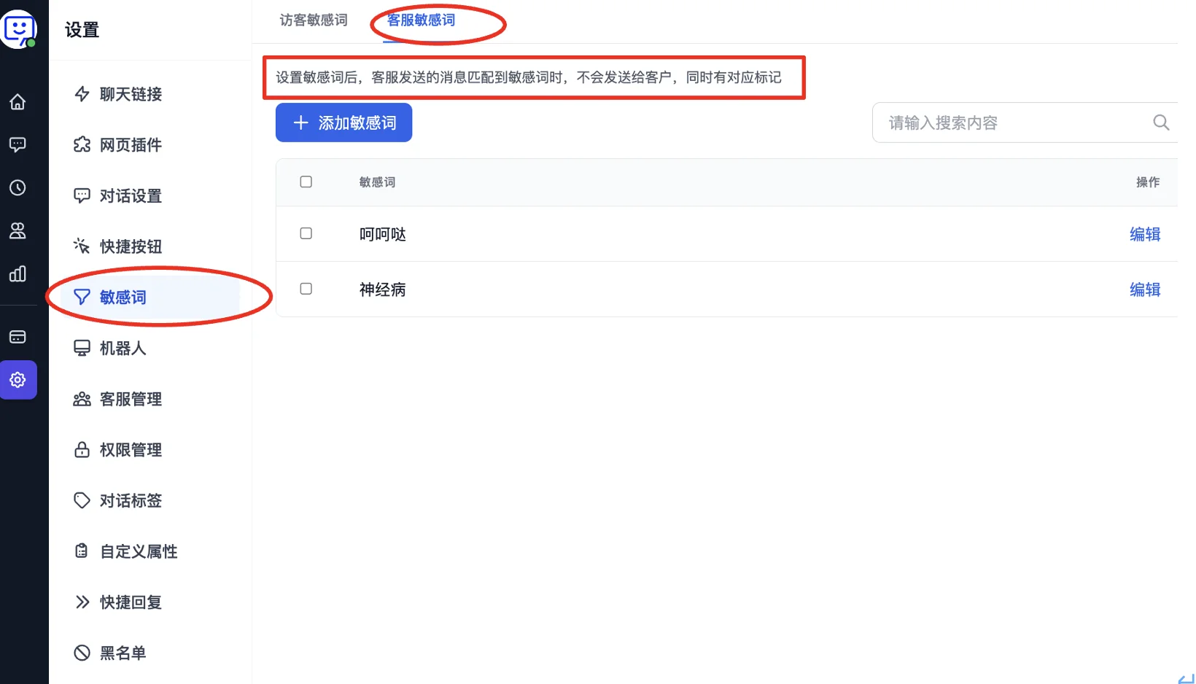Open the statistics bar chart icon

tap(18, 274)
